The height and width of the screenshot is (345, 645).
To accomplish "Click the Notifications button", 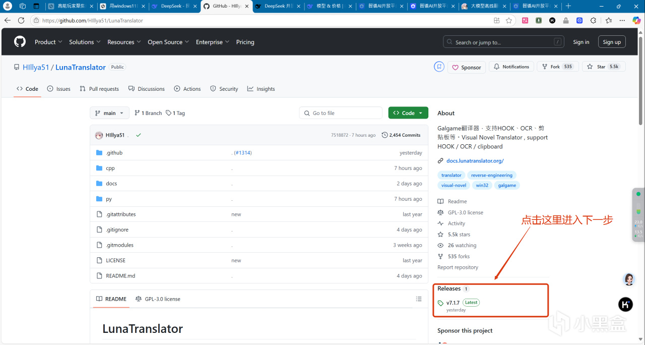I will coord(511,67).
